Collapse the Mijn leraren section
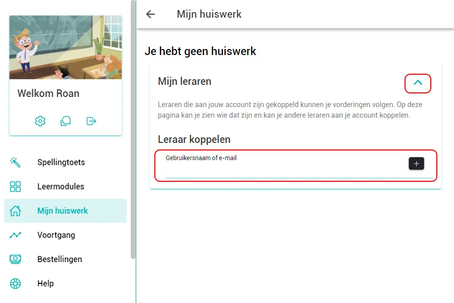This screenshot has height=303, width=454. [418, 83]
